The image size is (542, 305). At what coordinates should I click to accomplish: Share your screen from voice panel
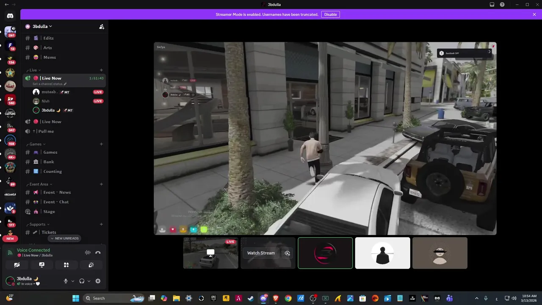[x=41, y=265]
